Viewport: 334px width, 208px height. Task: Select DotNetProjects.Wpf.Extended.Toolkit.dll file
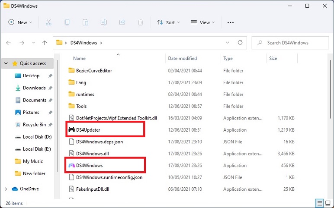click(116, 118)
